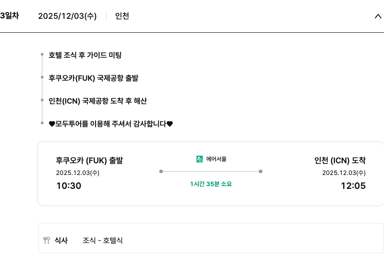Collapse the day 3 itinerary chevron
This screenshot has width=384, height=271.
(x=378, y=16)
